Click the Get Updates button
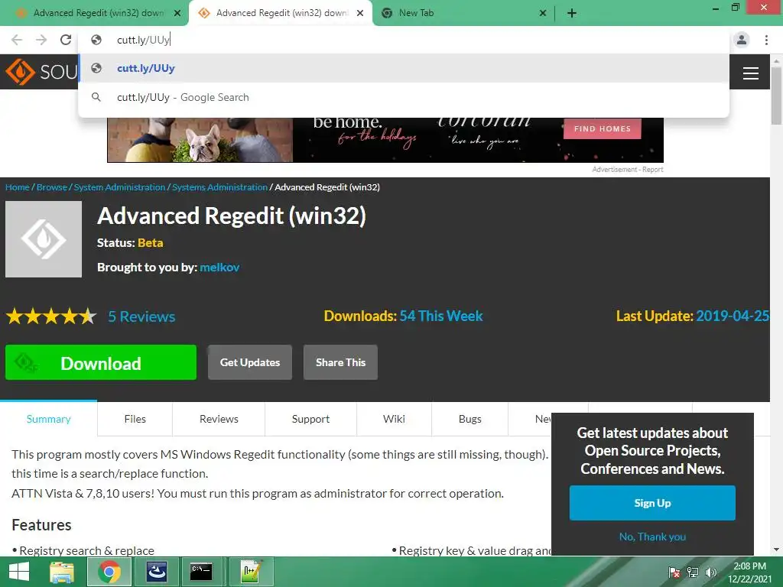The image size is (783, 587). pos(250,362)
